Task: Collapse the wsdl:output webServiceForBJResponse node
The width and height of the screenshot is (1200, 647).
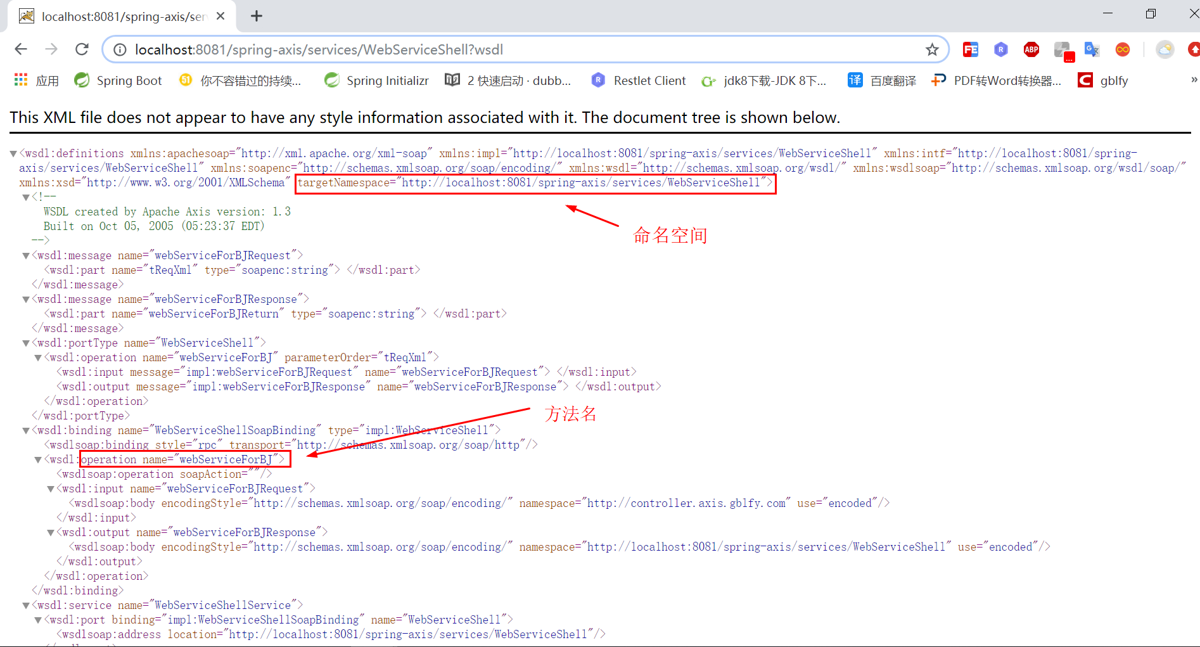Action: 51,533
